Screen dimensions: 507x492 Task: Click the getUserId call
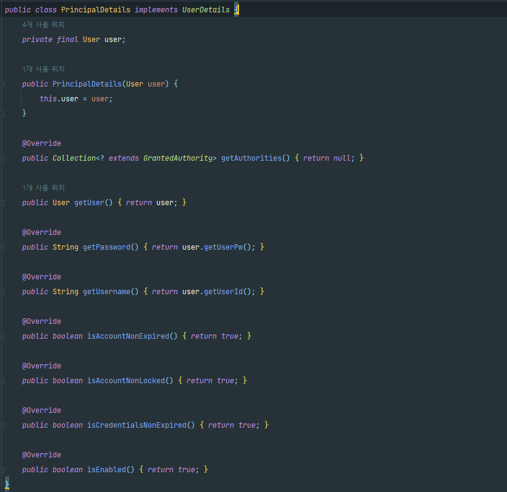click(223, 292)
